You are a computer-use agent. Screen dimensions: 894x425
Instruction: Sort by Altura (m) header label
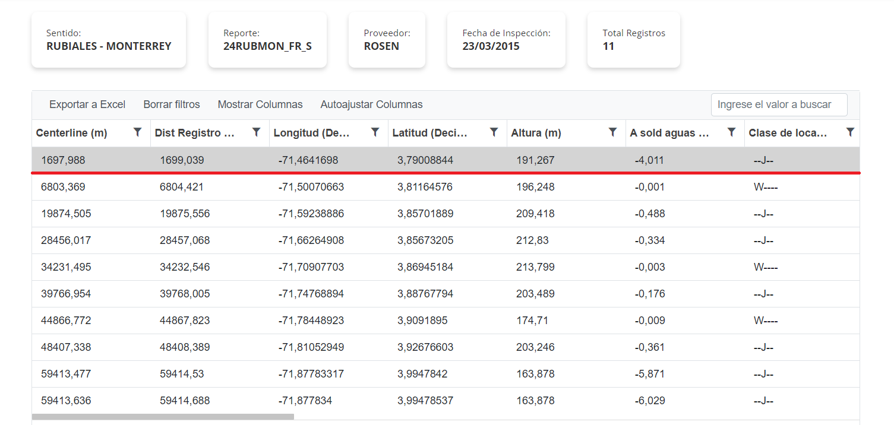536,133
